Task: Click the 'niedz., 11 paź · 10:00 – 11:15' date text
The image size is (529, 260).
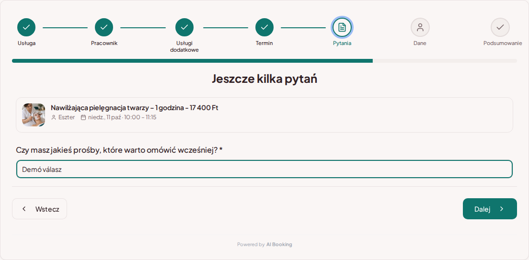Action: 122,117
